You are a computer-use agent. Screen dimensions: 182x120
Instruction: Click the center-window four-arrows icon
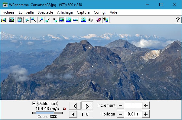click(x=27, y=20)
